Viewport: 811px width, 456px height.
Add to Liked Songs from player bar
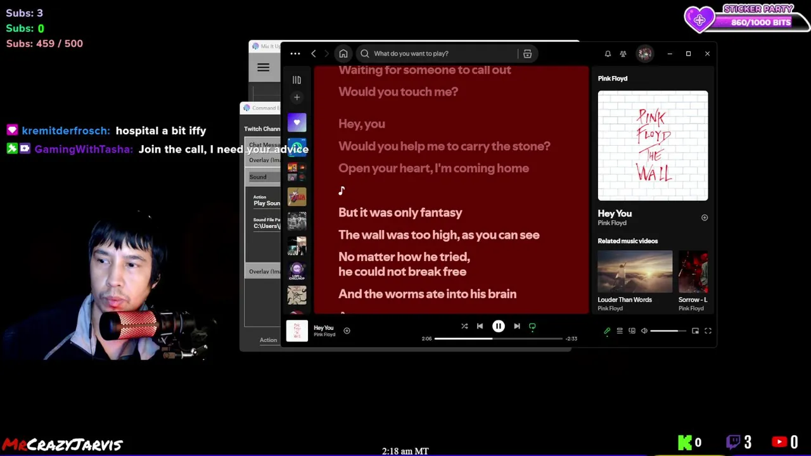(x=347, y=331)
